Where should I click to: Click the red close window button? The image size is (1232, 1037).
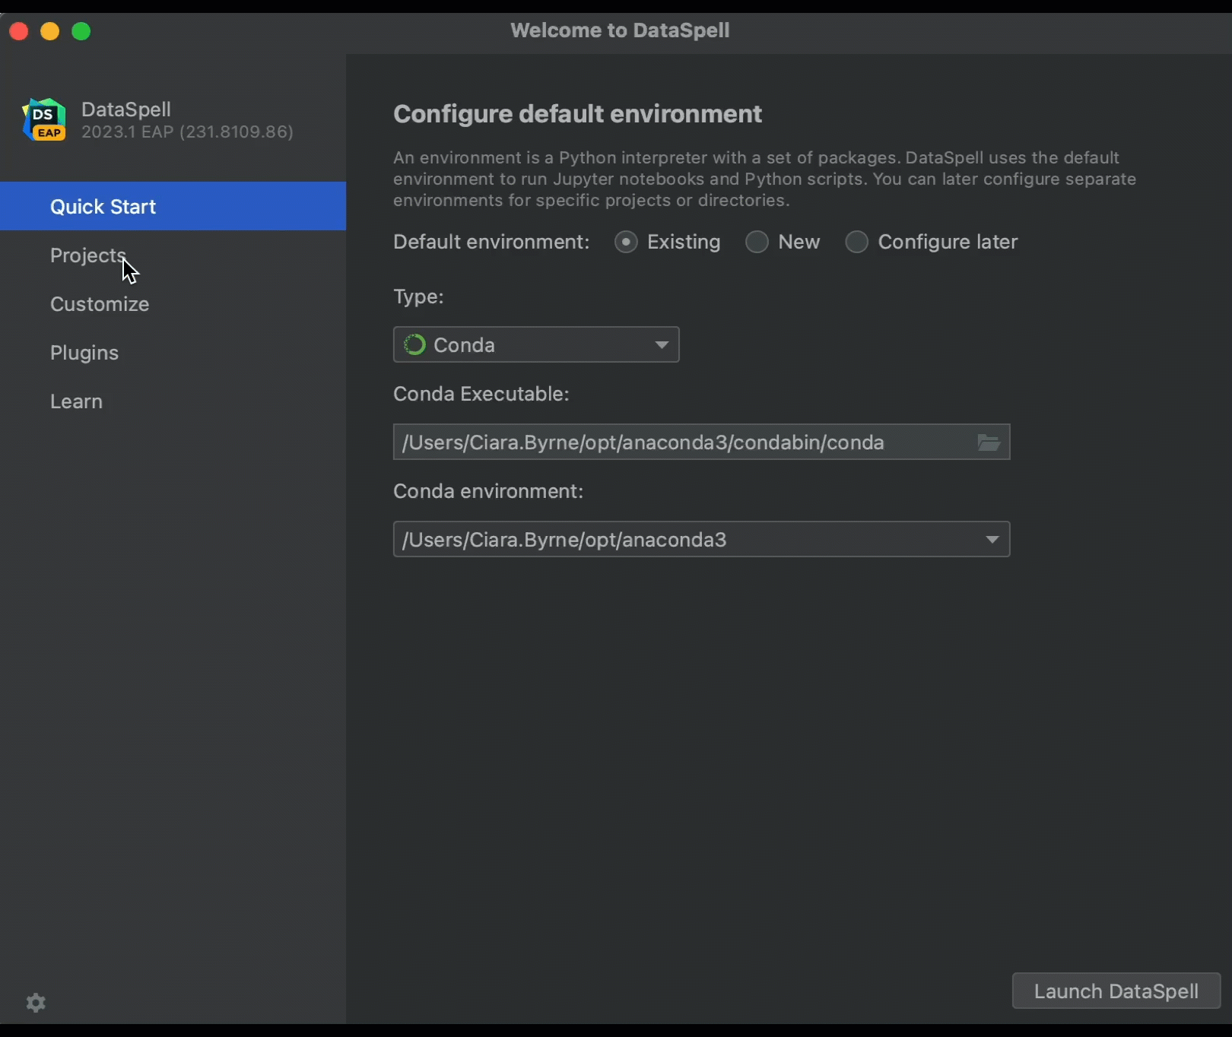click(19, 31)
